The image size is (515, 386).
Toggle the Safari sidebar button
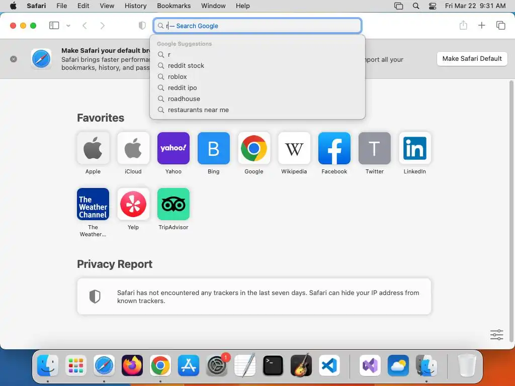[54, 25]
